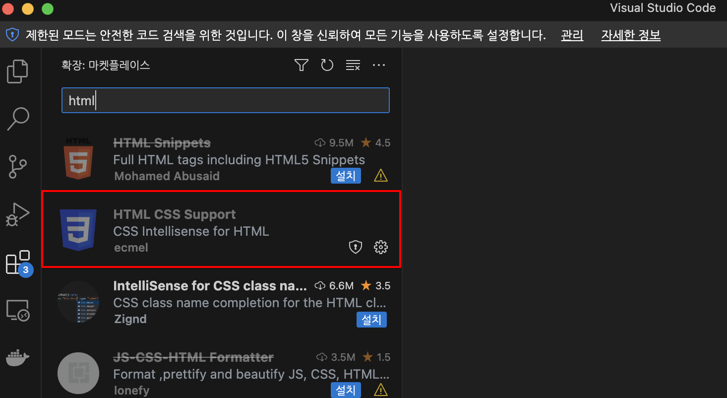This screenshot has width=727, height=398.
Task: Open the Source Control view
Action: click(x=18, y=167)
